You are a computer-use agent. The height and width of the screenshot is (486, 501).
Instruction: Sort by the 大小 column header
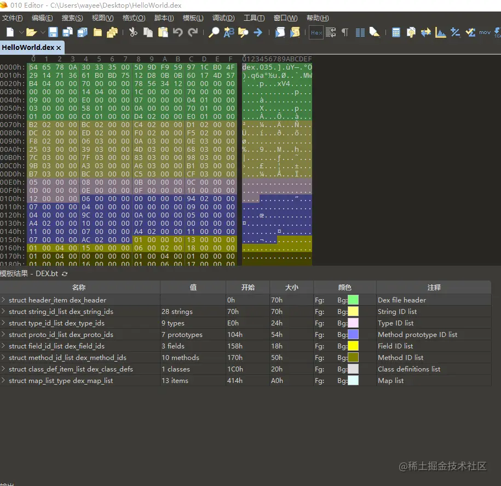click(x=292, y=287)
